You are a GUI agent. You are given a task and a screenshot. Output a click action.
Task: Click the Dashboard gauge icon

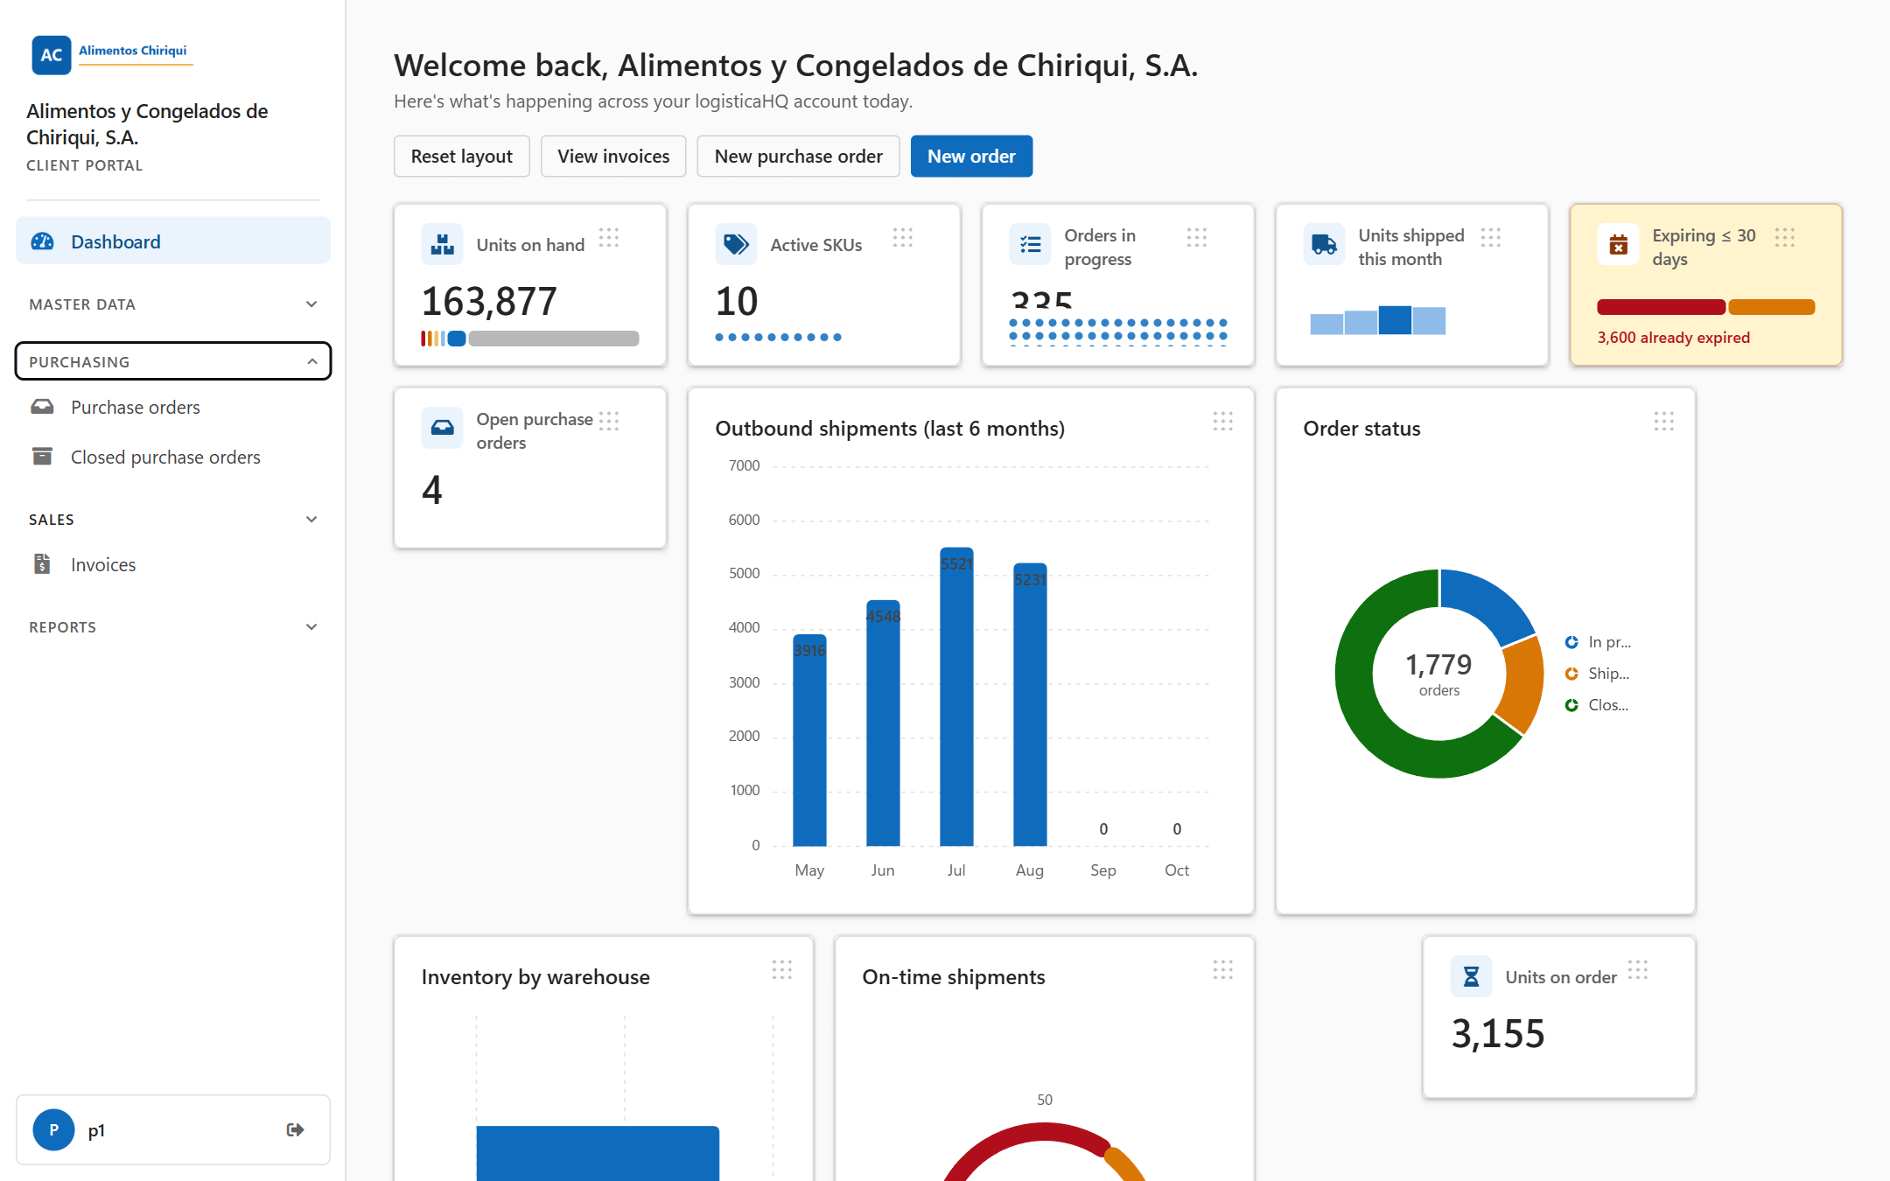coord(42,241)
